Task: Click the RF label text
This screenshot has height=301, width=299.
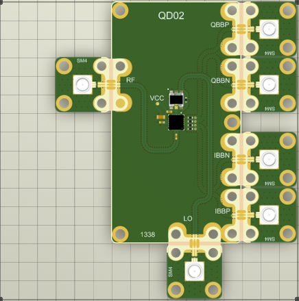Action: coord(130,80)
